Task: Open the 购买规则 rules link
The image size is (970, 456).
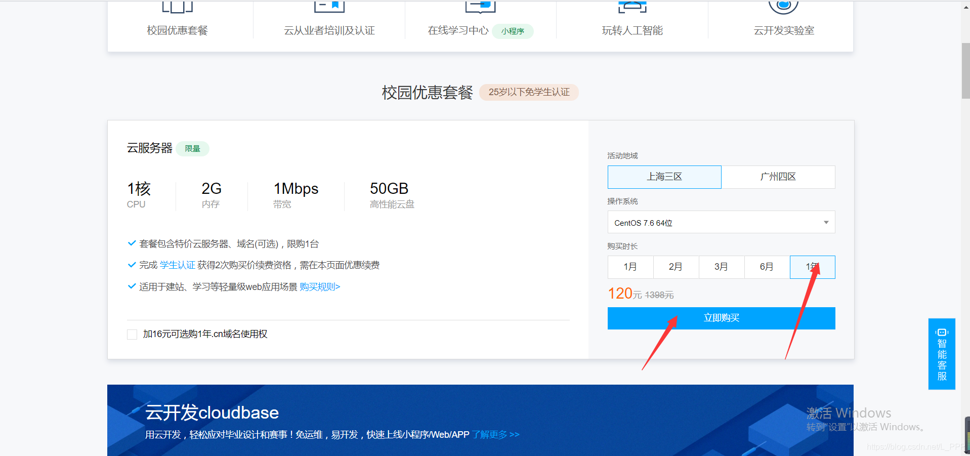Action: click(318, 286)
